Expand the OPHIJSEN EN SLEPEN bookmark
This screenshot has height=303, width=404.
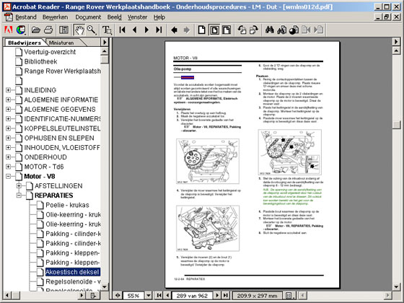(x=8, y=138)
